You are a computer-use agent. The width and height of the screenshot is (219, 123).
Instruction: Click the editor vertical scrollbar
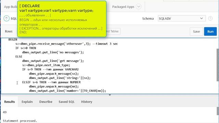tap(218, 65)
